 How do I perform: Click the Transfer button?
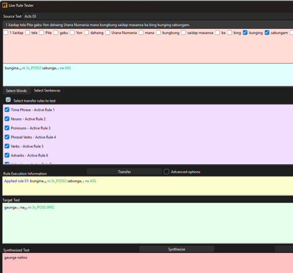coord(124,172)
